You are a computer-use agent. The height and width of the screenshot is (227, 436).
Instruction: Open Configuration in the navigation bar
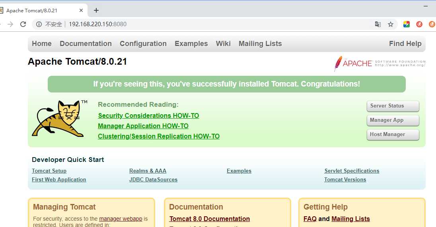point(143,44)
